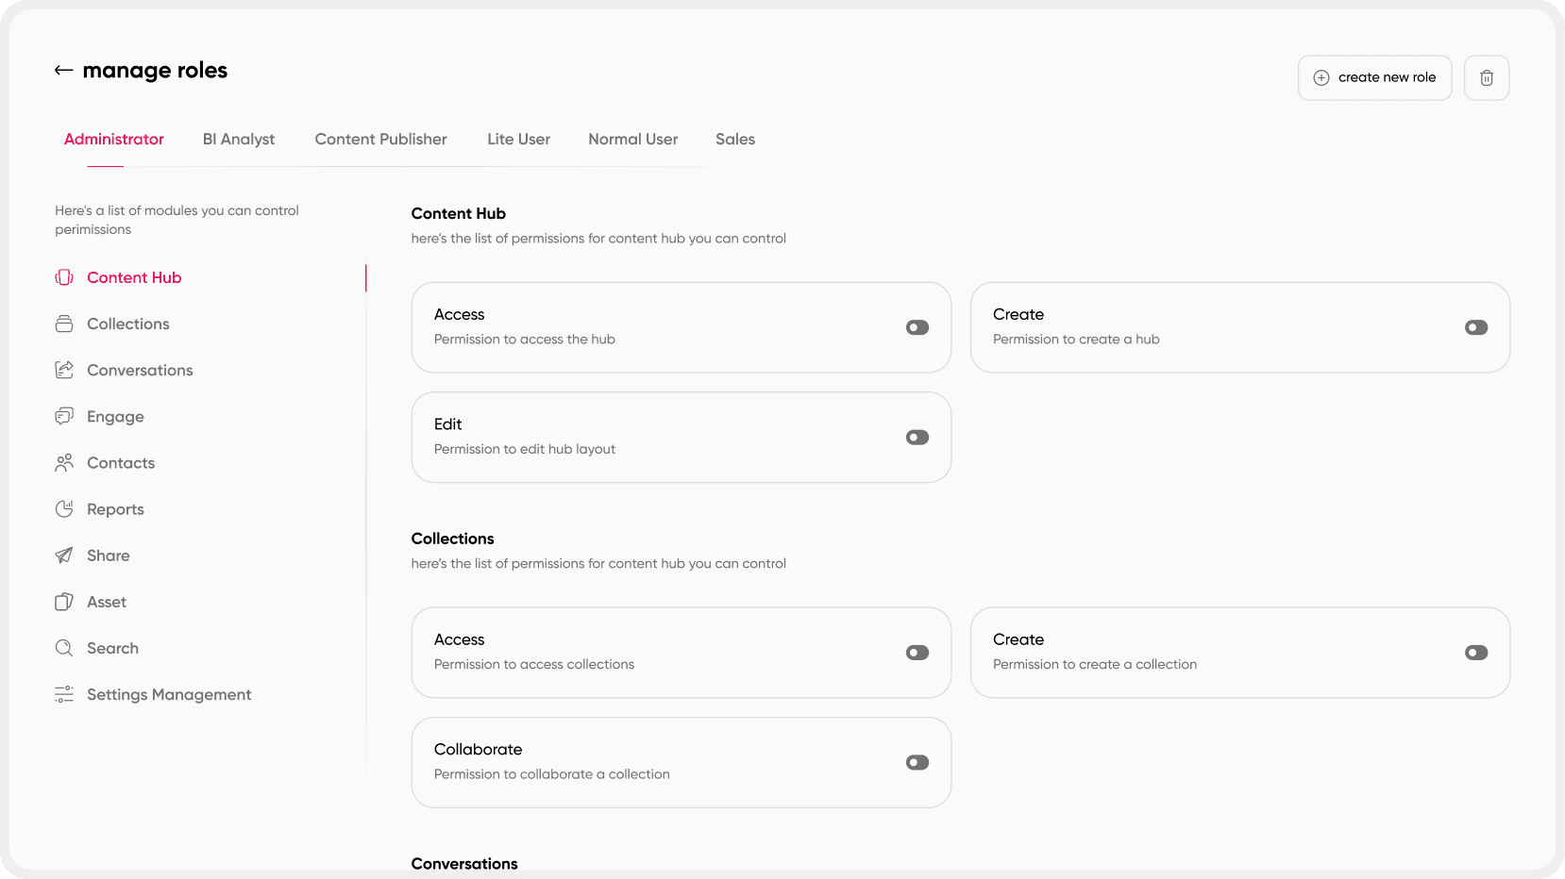Click the Settings Management sliders icon

(64, 694)
